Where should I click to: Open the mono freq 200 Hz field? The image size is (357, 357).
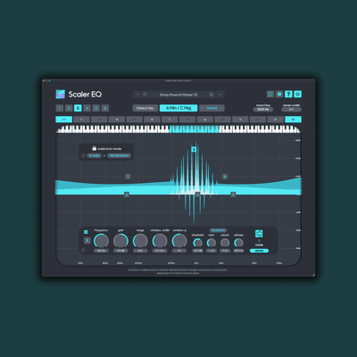click(x=263, y=110)
